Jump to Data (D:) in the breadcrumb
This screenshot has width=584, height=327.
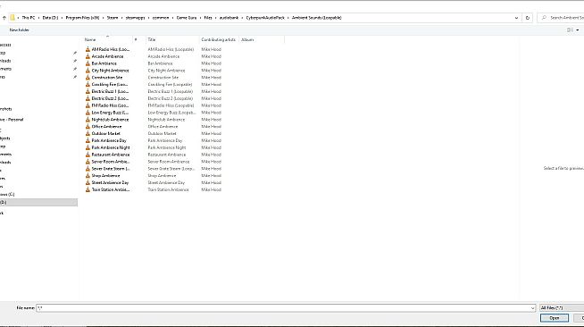point(50,18)
